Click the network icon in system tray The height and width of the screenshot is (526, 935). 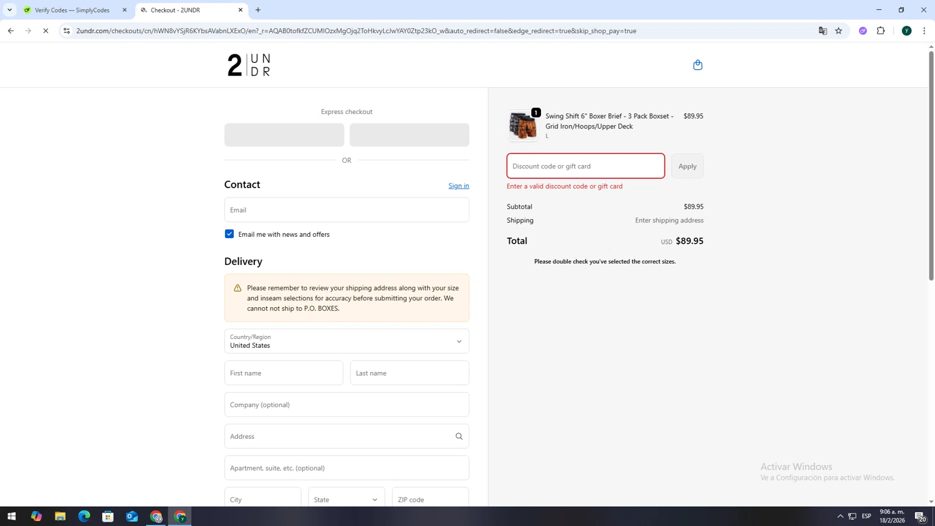[852, 516]
